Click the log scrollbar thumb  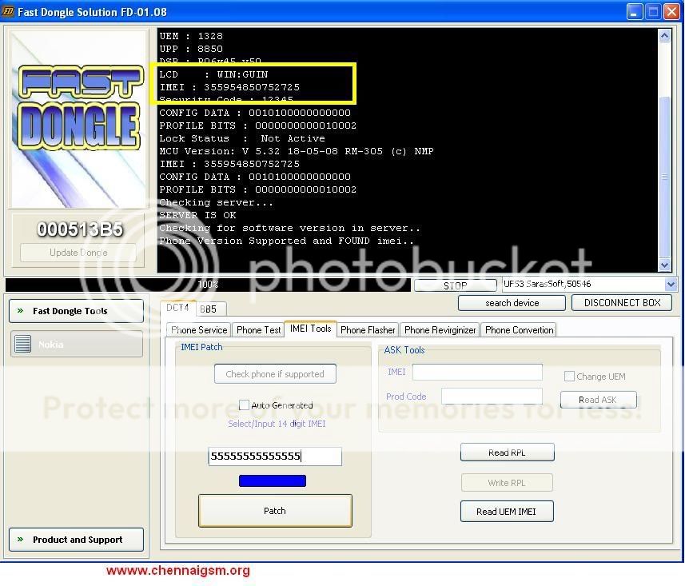(x=664, y=175)
